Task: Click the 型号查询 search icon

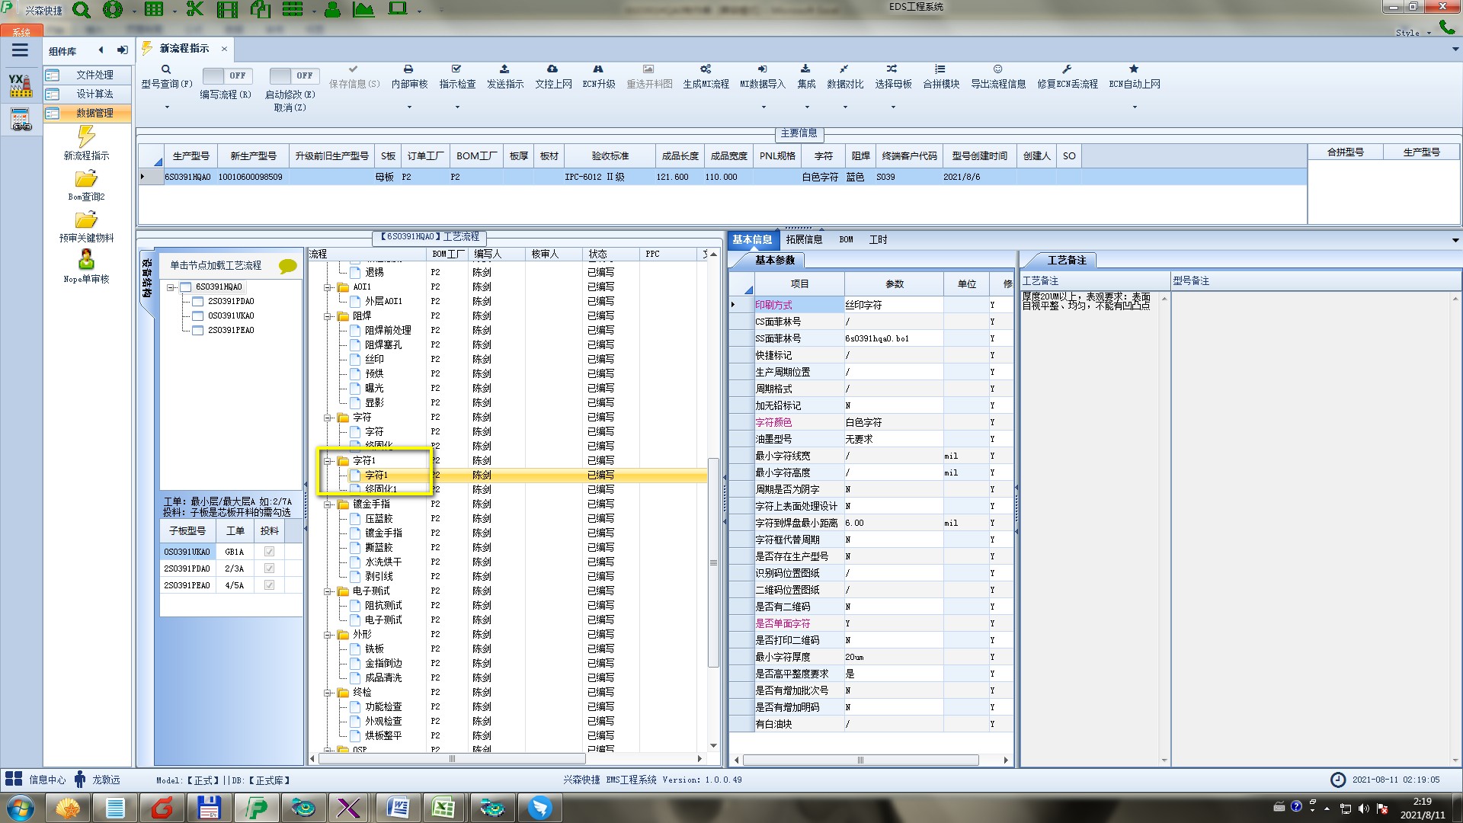Action: (x=166, y=69)
